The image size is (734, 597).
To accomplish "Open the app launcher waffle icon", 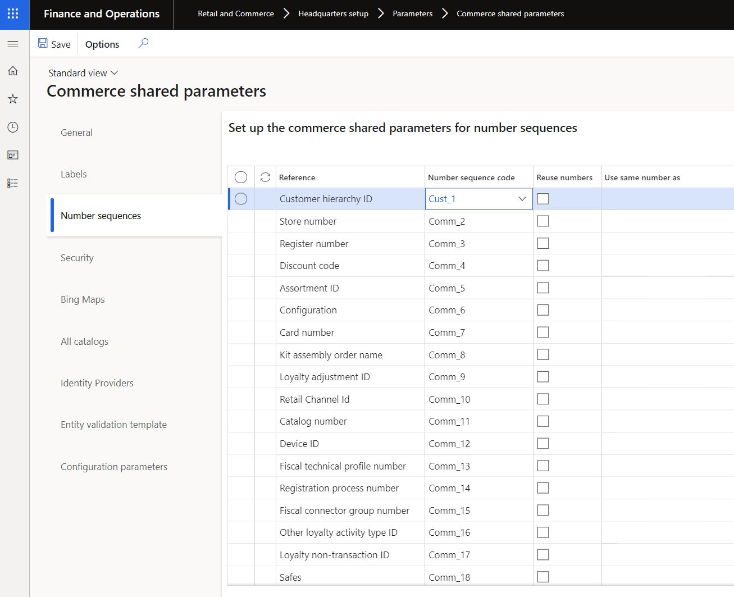I will [x=13, y=13].
